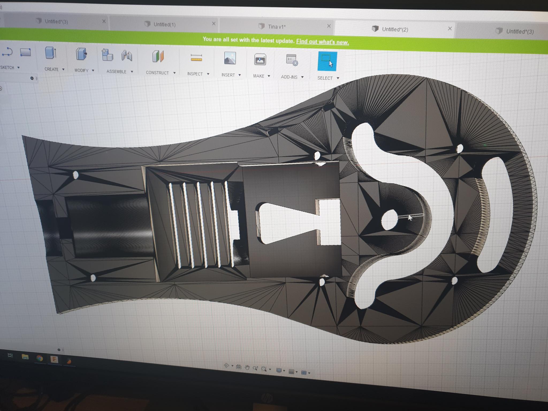Click the Measure ruler icon
Image resolution: width=548 pixels, height=411 pixels.
click(x=196, y=58)
